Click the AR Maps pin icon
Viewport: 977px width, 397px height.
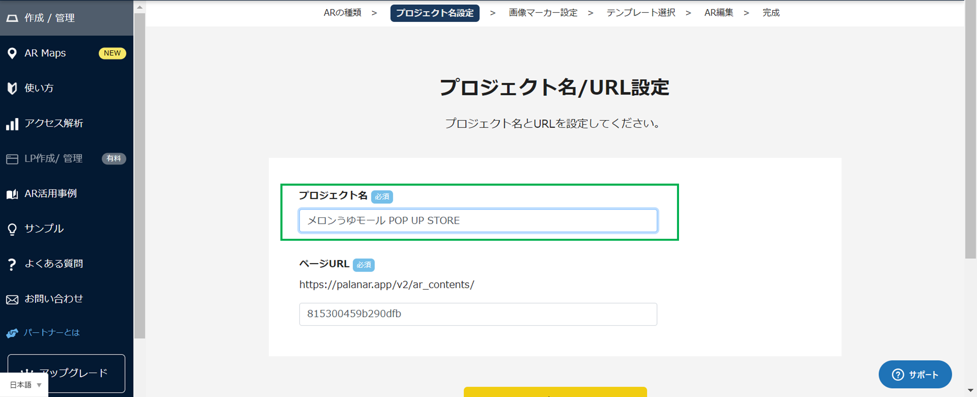click(12, 53)
